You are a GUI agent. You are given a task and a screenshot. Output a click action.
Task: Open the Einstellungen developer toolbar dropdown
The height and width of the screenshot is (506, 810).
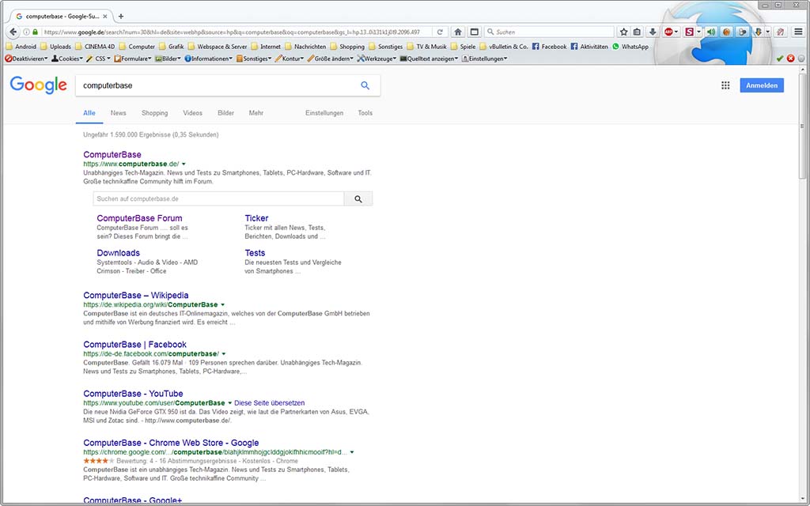[485, 59]
